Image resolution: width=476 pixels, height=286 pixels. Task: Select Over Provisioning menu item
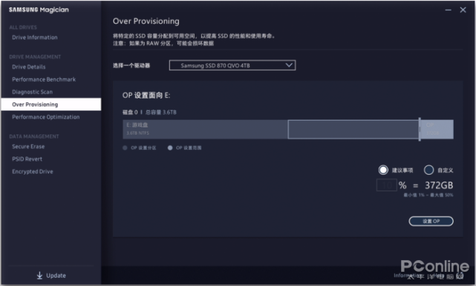click(x=51, y=104)
